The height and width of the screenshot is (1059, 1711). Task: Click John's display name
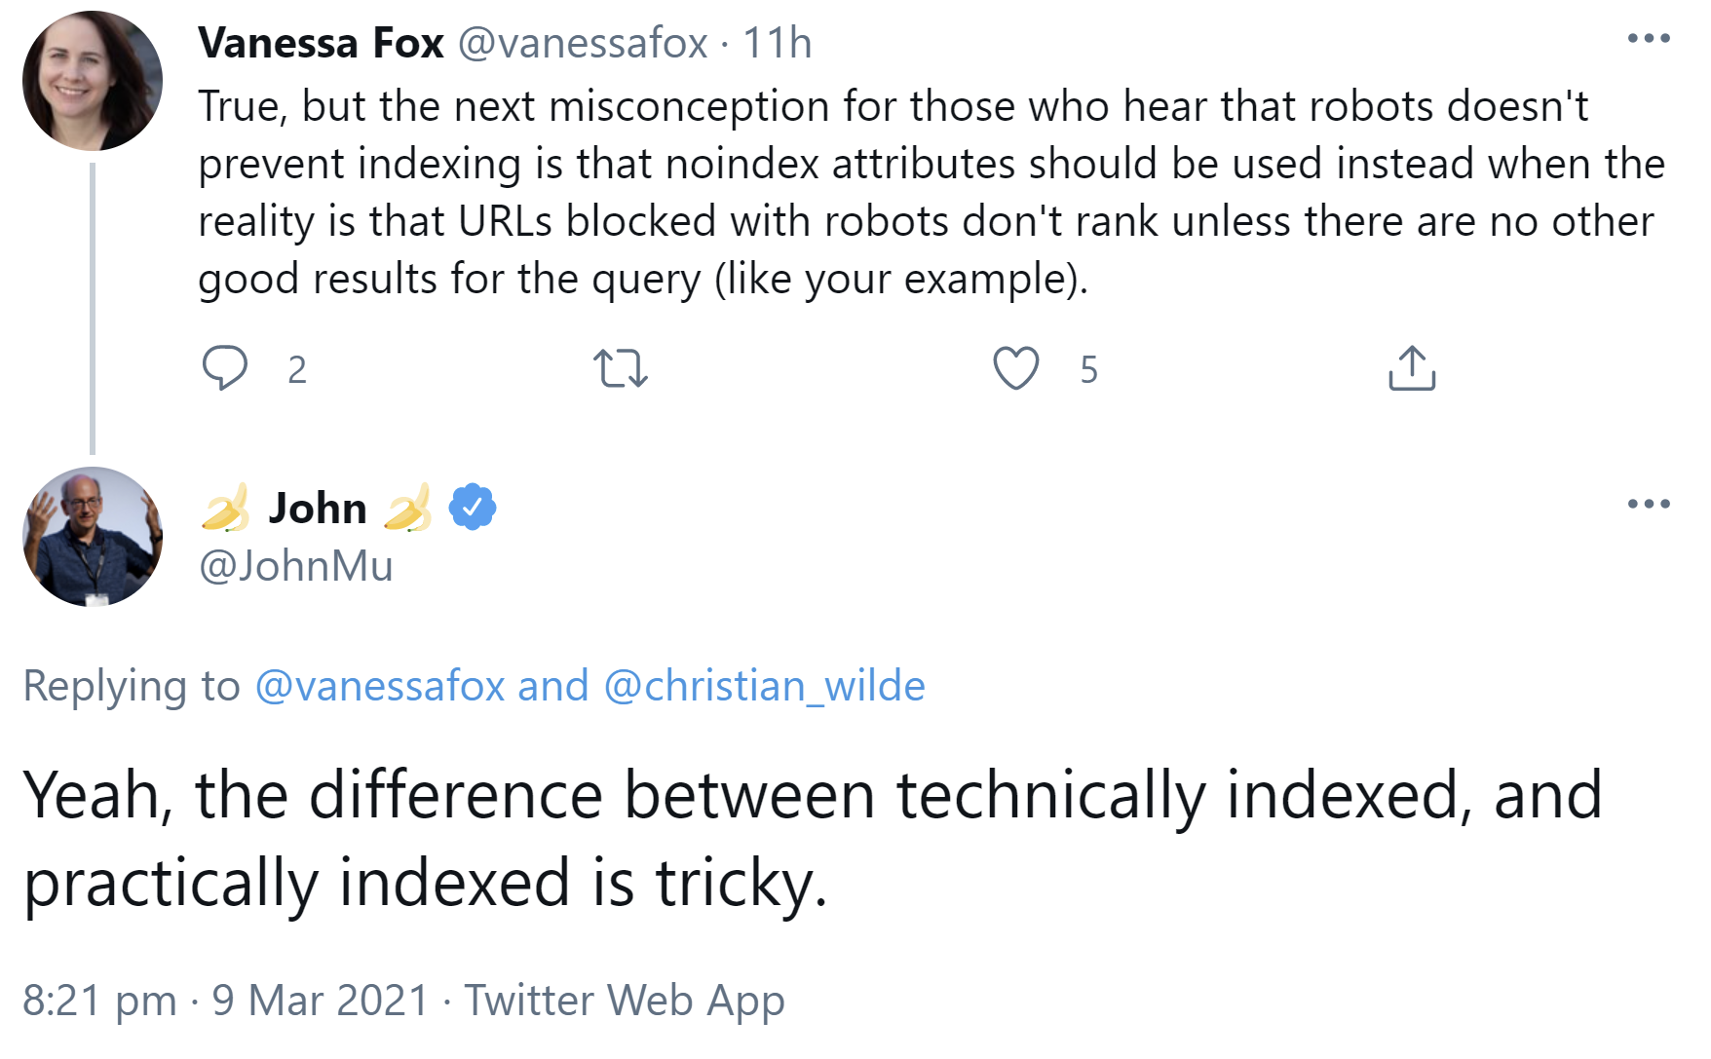[x=318, y=509]
